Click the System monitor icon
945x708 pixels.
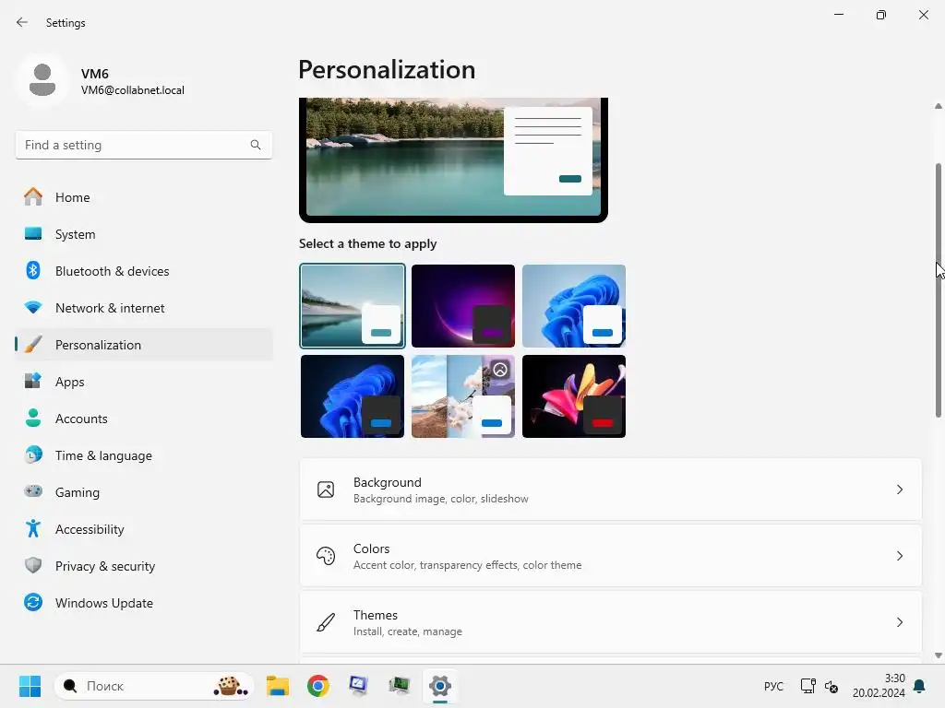[33, 233]
